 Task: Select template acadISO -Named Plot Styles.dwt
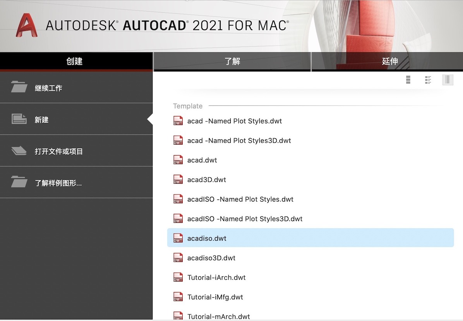310,199
